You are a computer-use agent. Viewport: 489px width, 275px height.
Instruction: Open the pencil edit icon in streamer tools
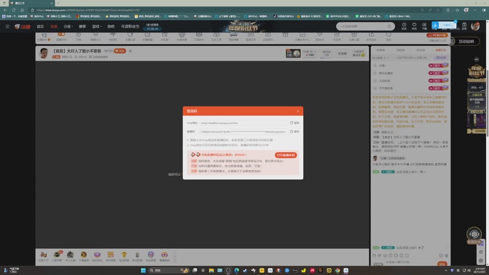point(371,36)
